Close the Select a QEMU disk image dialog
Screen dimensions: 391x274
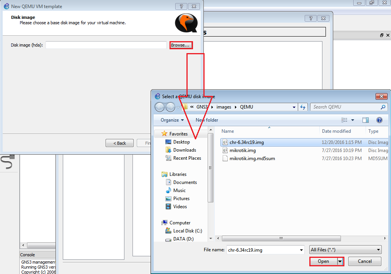(381, 96)
